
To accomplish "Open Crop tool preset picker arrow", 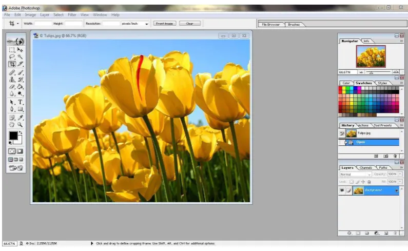I will click(x=17, y=24).
